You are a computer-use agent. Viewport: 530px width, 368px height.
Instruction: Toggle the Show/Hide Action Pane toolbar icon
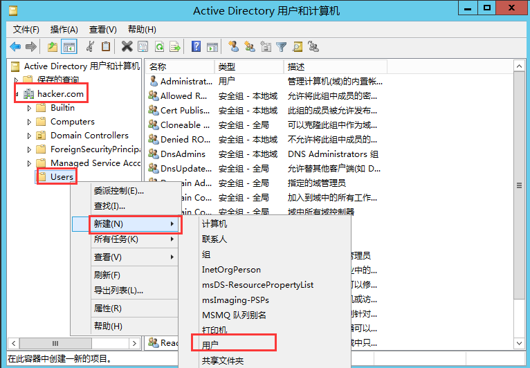tap(212, 46)
